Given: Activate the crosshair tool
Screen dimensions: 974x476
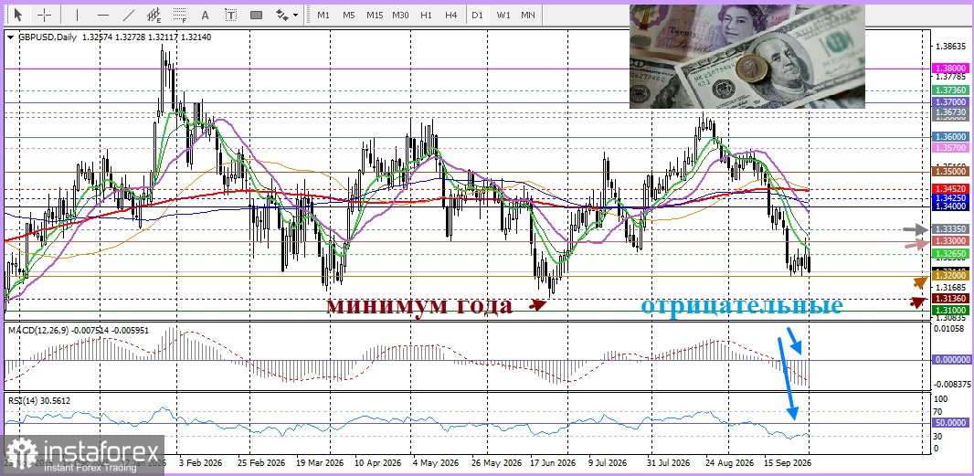Looking at the screenshot, I should coord(45,15).
